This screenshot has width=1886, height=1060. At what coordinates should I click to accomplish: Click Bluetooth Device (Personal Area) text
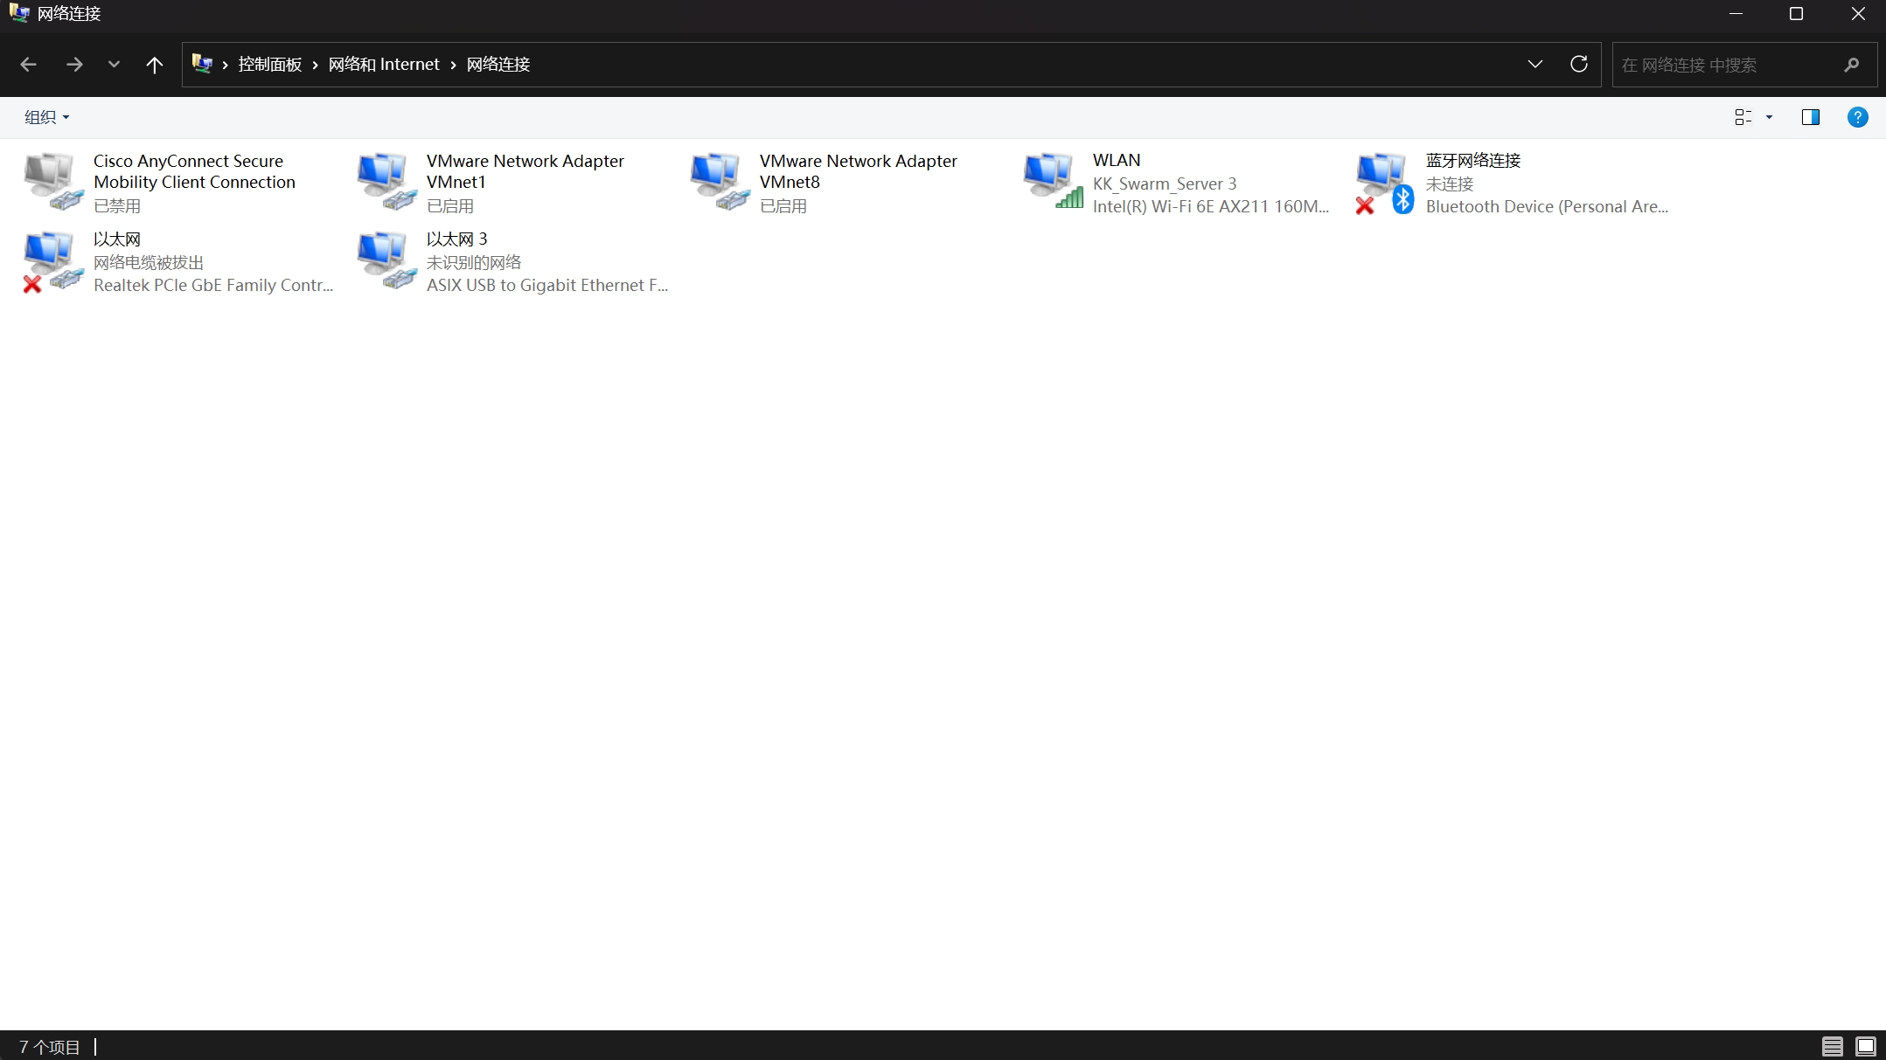click(x=1547, y=206)
